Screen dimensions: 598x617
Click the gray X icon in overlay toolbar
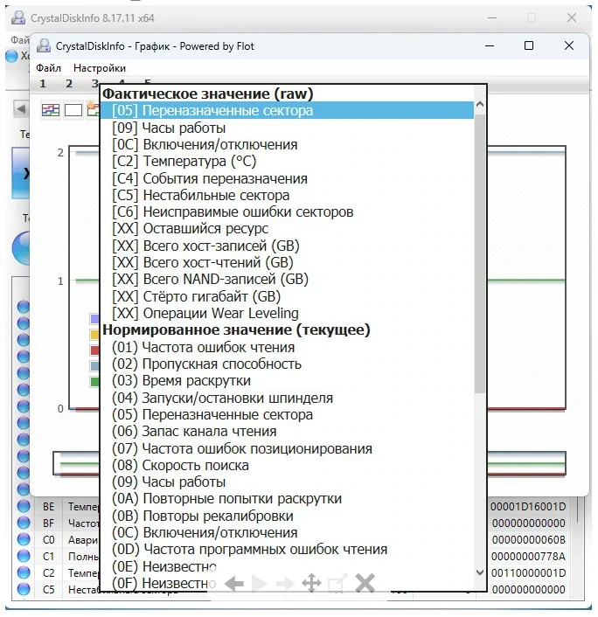(x=365, y=583)
